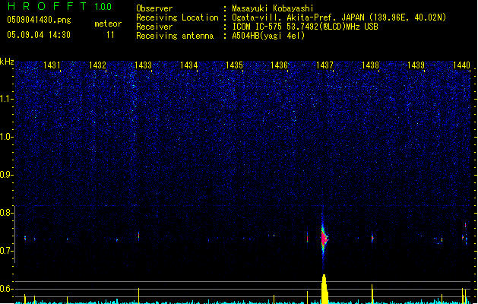Click the date stamp 05.09.04 14:30

pos(39,35)
